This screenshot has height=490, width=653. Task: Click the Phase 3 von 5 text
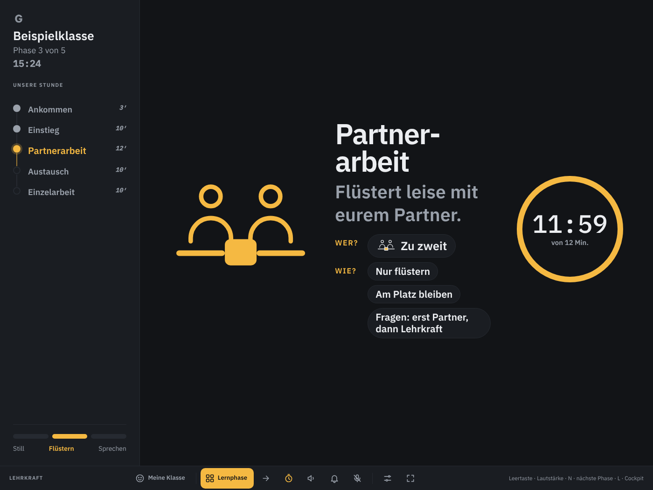click(x=39, y=50)
